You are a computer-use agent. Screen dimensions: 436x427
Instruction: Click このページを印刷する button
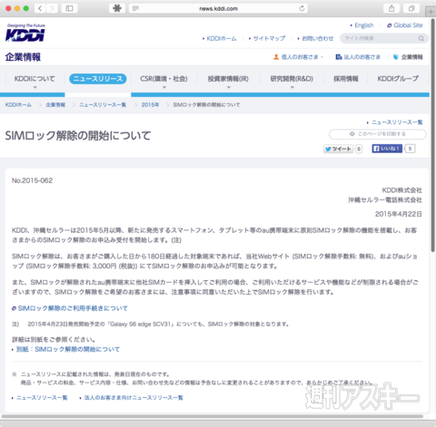[x=378, y=134]
